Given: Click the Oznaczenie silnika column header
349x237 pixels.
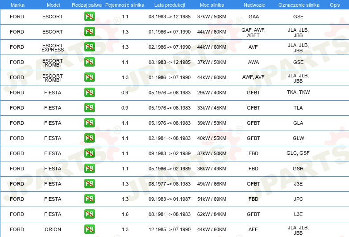Looking at the screenshot, I should (299, 5).
